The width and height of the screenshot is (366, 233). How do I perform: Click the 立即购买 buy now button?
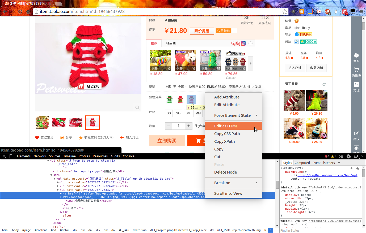[x=167, y=141]
